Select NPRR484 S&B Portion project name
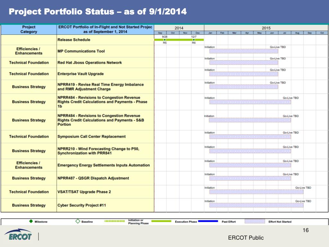The image size is (329, 247). 101,120
